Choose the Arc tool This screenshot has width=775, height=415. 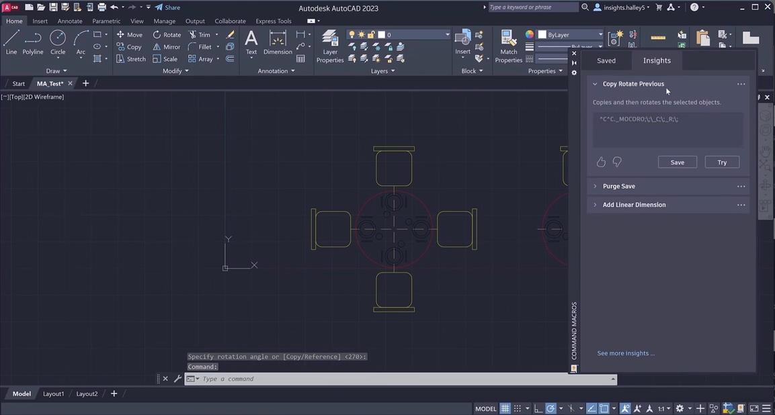pyautogui.click(x=81, y=42)
